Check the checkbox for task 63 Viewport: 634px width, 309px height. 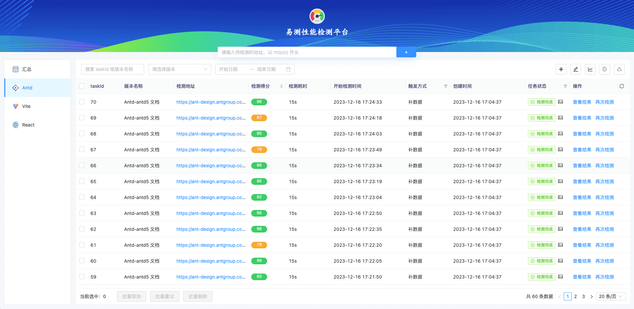(82, 213)
